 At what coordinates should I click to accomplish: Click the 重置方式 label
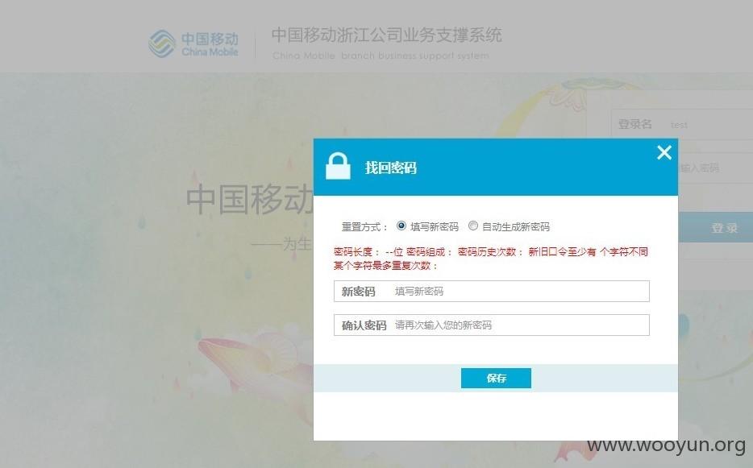click(364, 226)
